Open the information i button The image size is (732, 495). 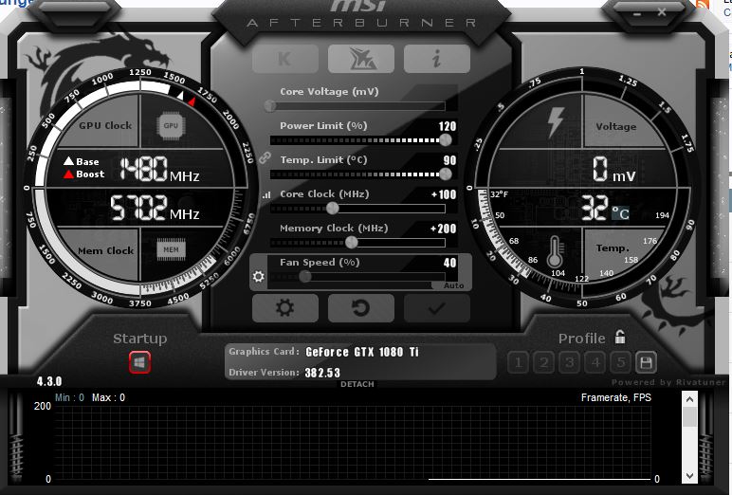[436, 59]
